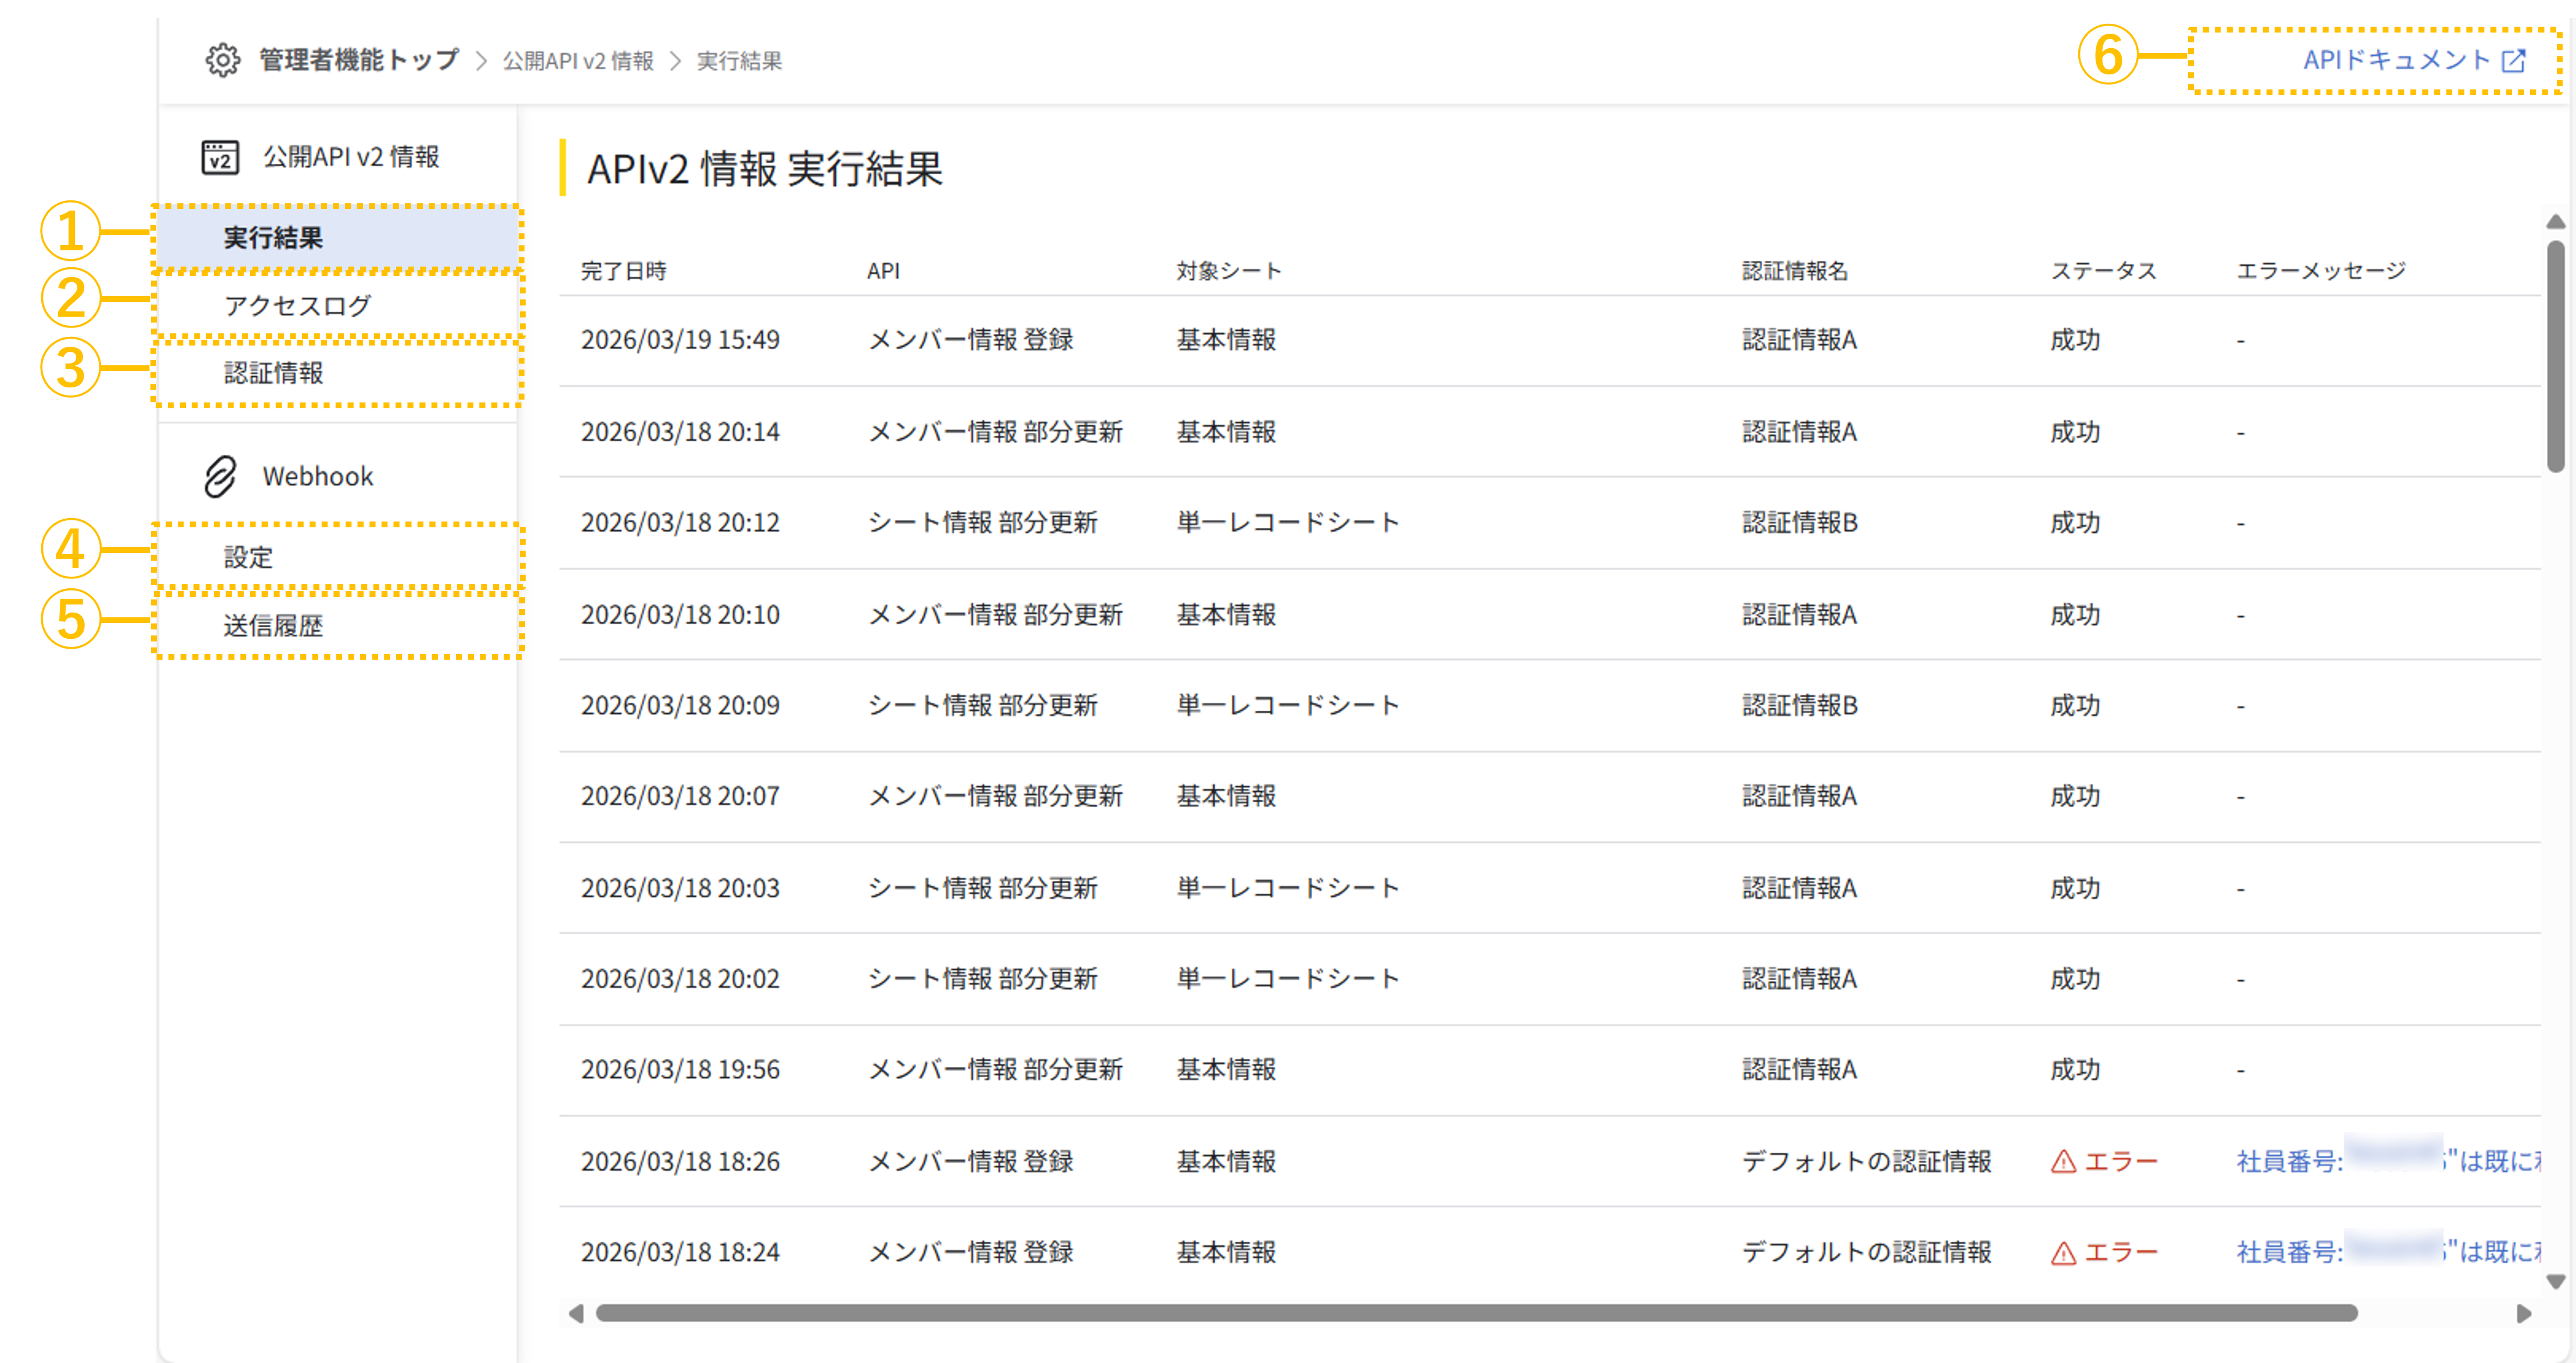This screenshot has width=2576, height=1363.
Task: Click the table's scroll-up arrow
Action: tap(2555, 221)
